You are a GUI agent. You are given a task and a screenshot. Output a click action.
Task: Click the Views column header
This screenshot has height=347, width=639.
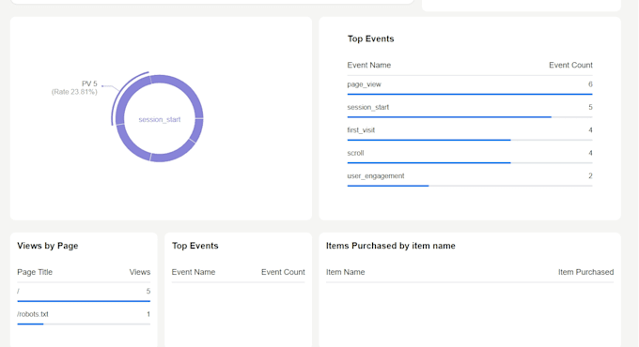(140, 272)
